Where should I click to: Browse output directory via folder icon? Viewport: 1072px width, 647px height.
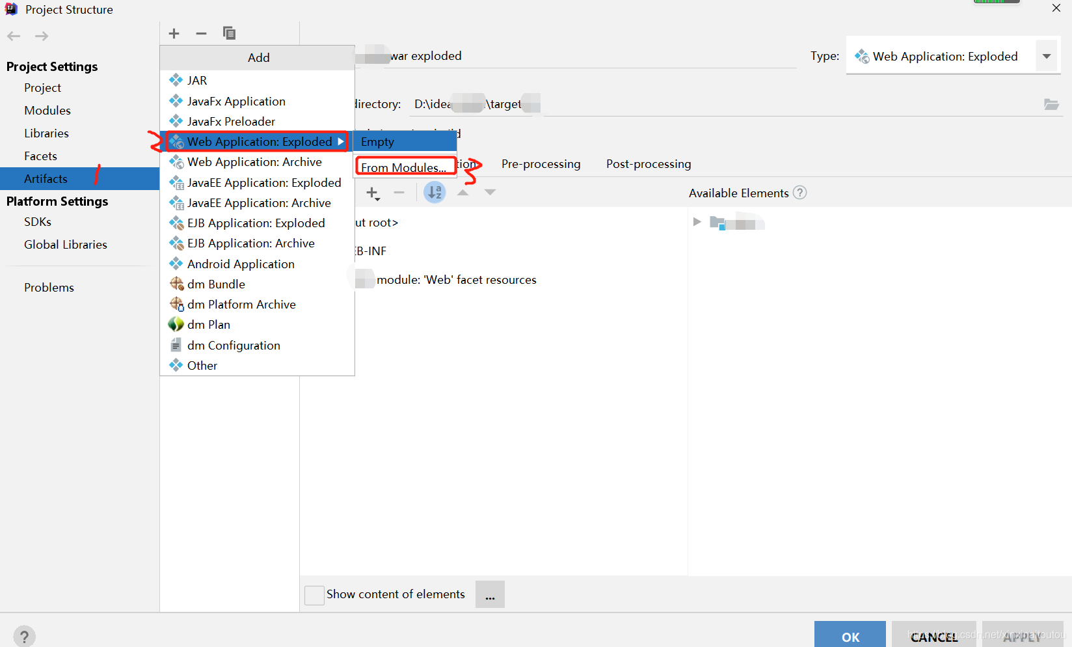pos(1051,103)
